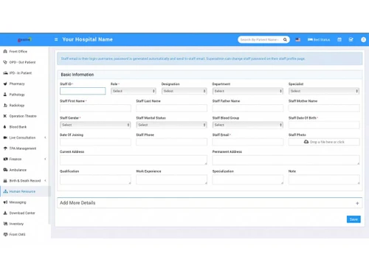Click the Date Of Joining field
Screen dimensions: 369x277
[x=95, y=142]
